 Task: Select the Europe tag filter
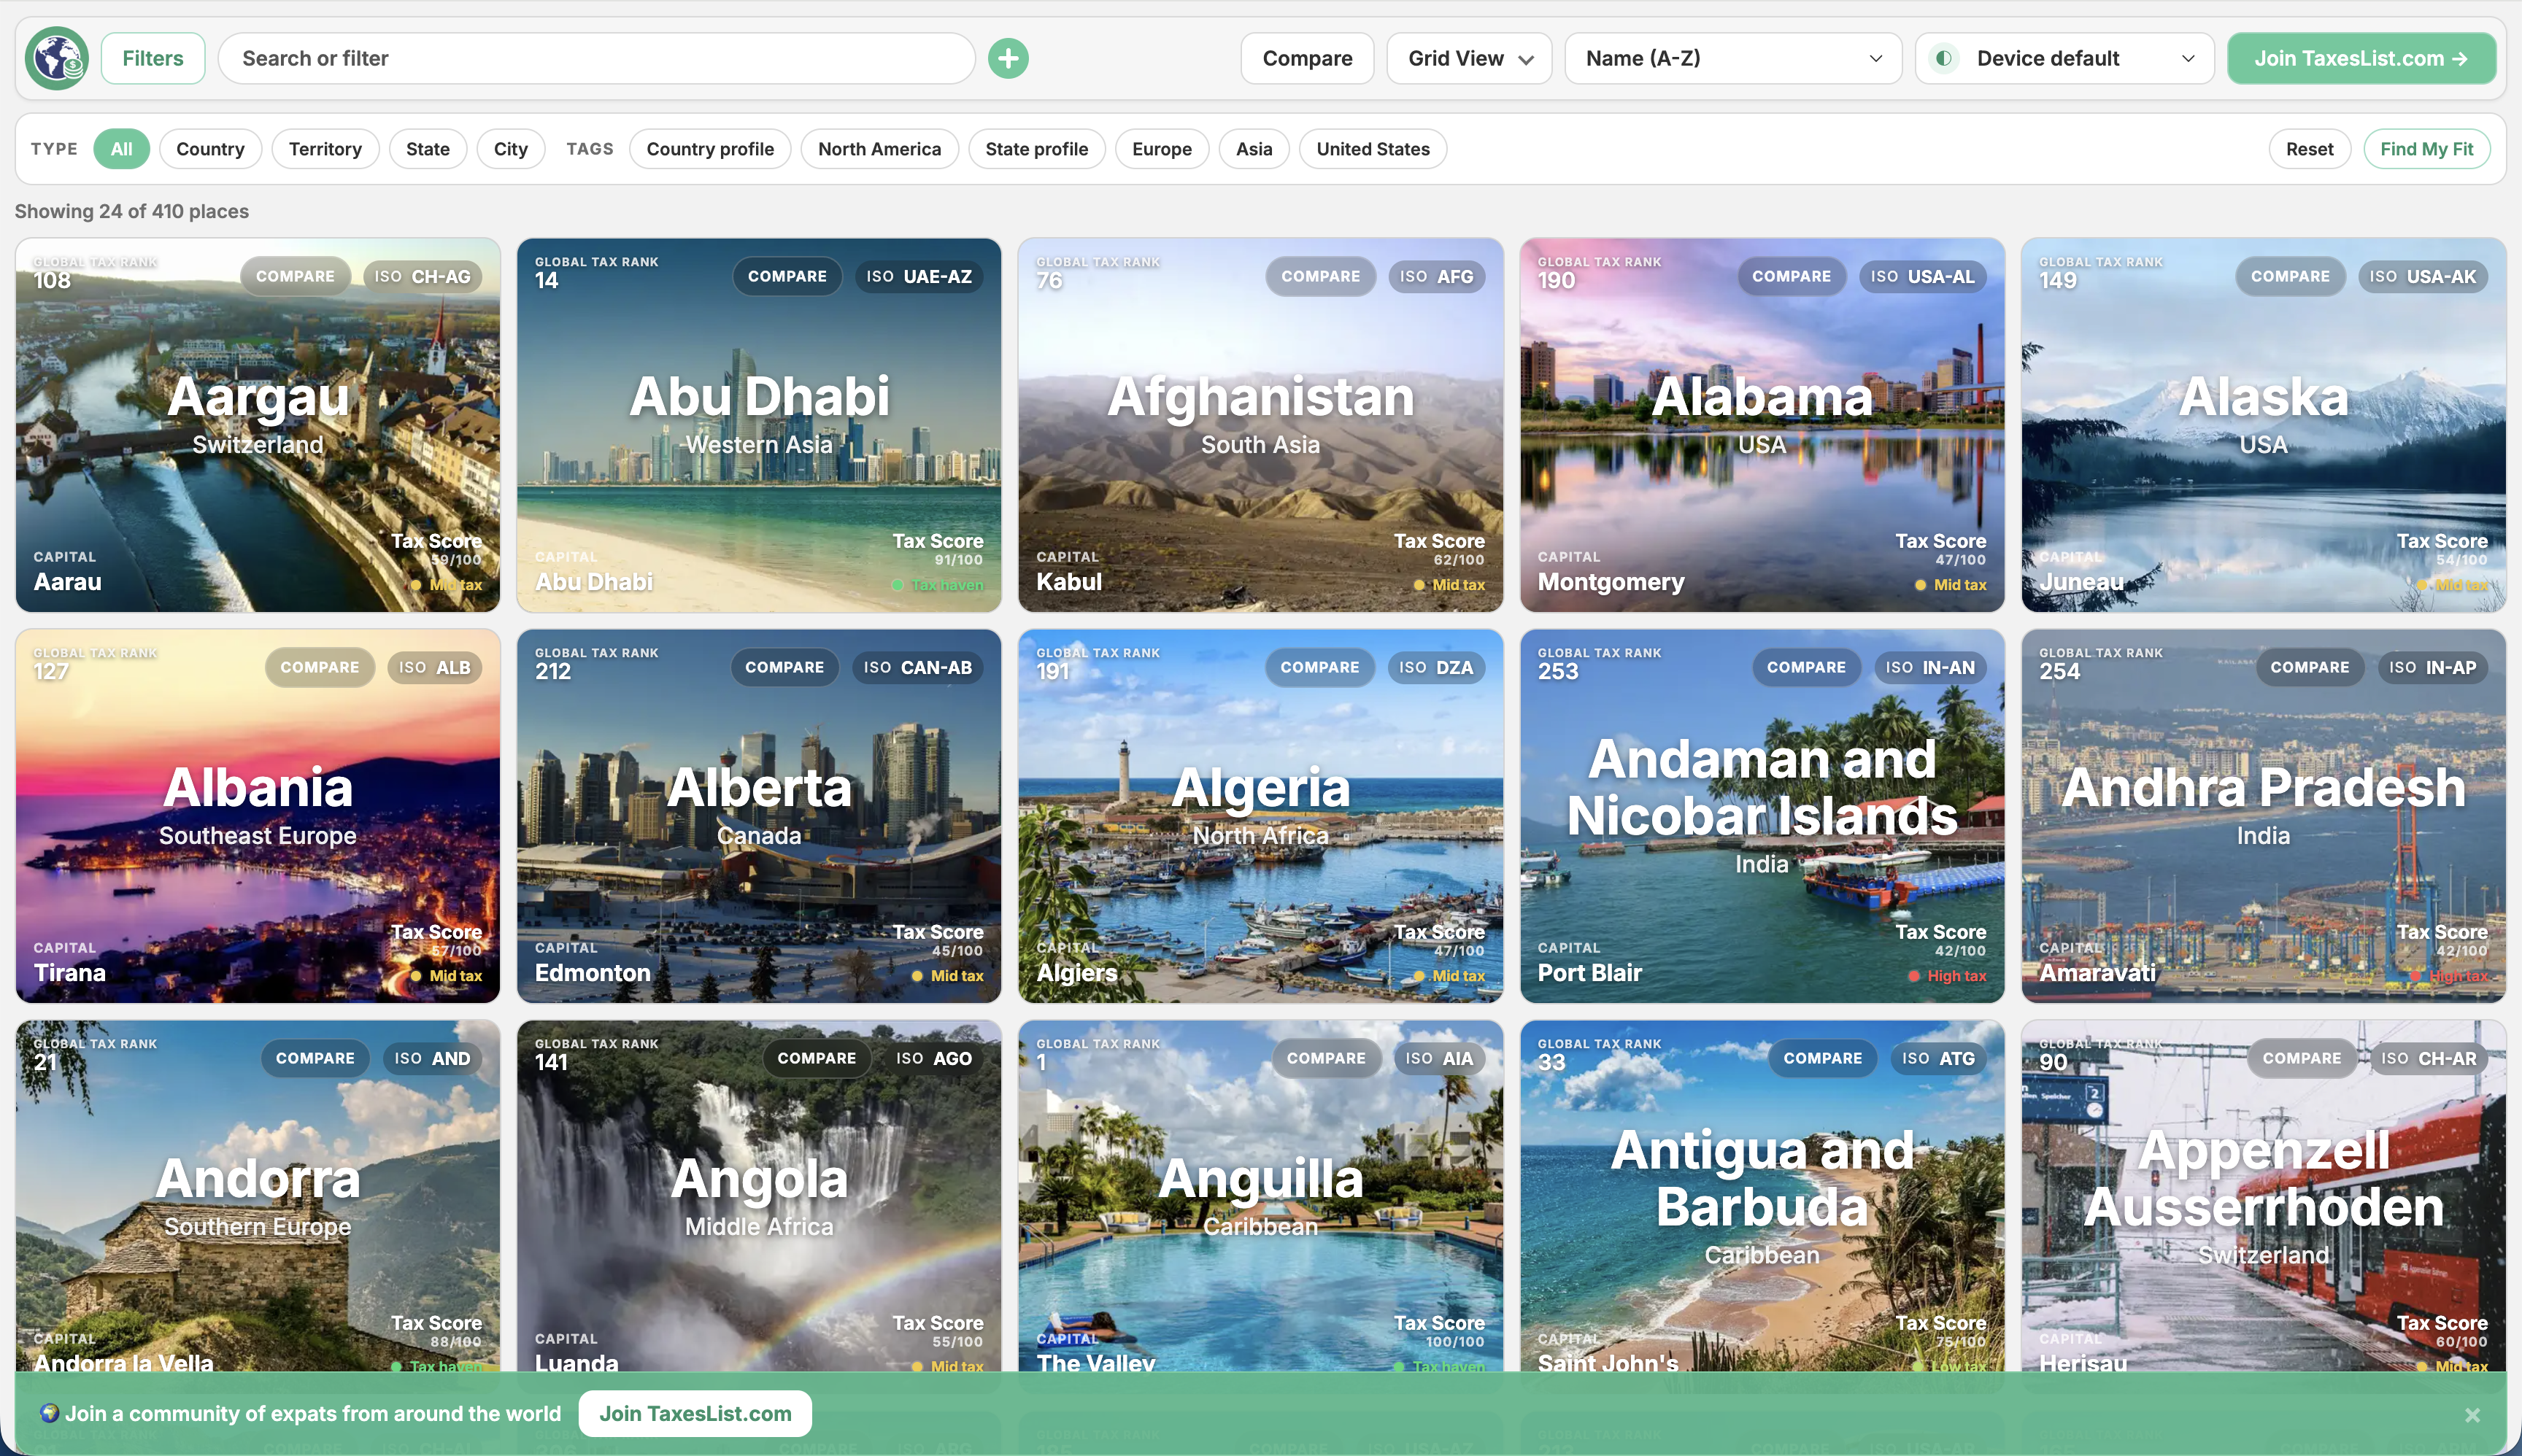[1160, 149]
